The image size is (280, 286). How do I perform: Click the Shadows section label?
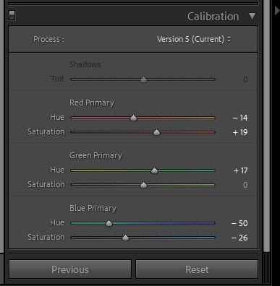pos(85,64)
